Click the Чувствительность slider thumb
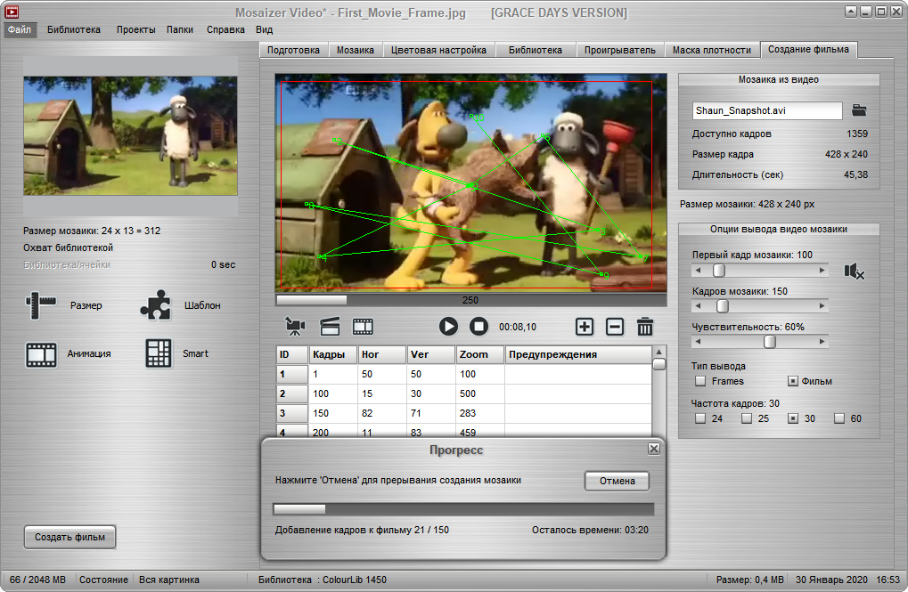Image resolution: width=908 pixels, height=592 pixels. pos(770,342)
